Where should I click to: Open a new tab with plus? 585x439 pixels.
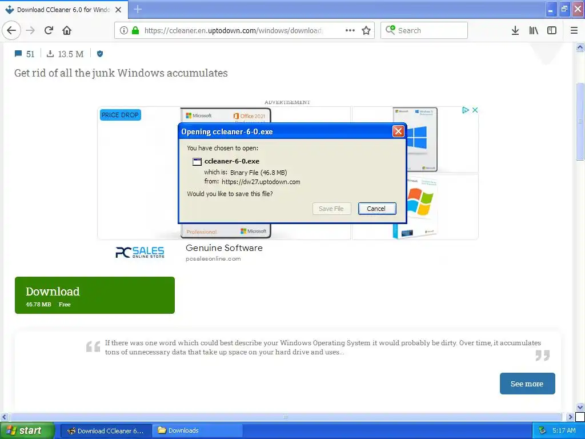click(138, 9)
